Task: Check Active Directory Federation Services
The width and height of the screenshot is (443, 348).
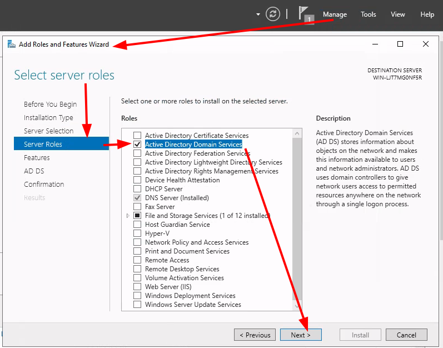Action: tap(137, 153)
